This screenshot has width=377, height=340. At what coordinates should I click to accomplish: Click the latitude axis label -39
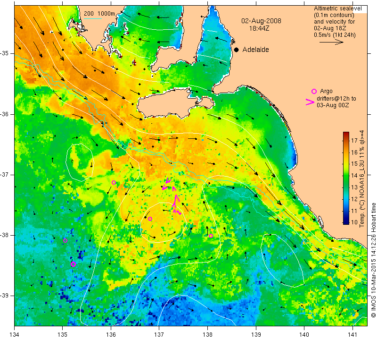pyautogui.click(x=5, y=296)
